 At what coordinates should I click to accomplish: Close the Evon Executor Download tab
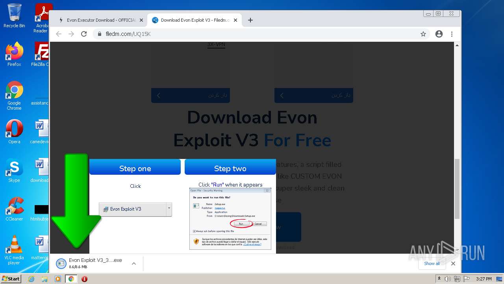coord(141,20)
